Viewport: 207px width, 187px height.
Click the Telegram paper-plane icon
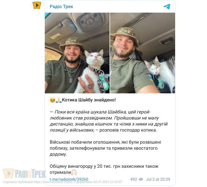tap(167, 6)
